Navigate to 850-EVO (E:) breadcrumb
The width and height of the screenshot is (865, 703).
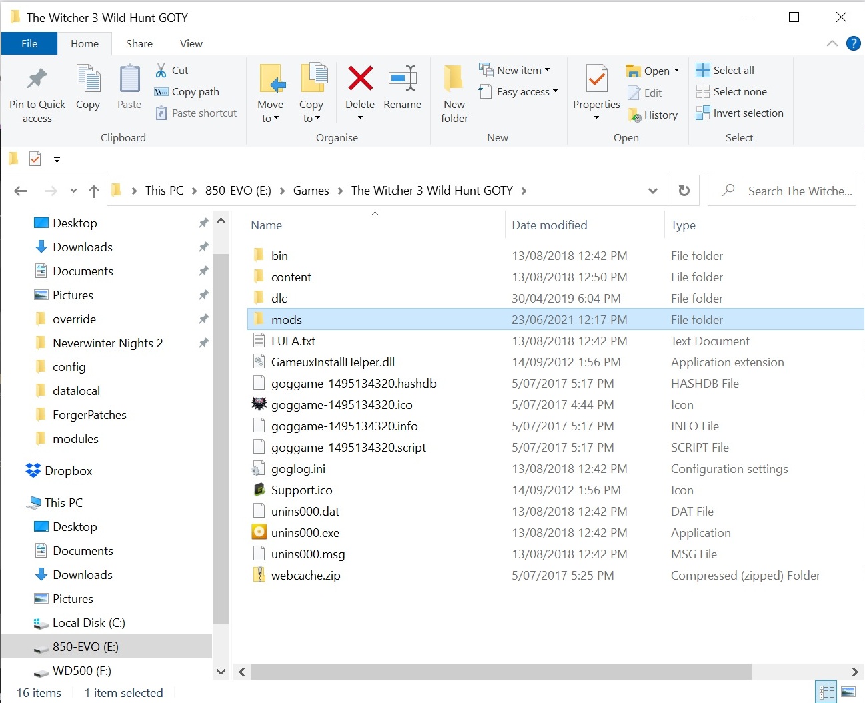(238, 191)
